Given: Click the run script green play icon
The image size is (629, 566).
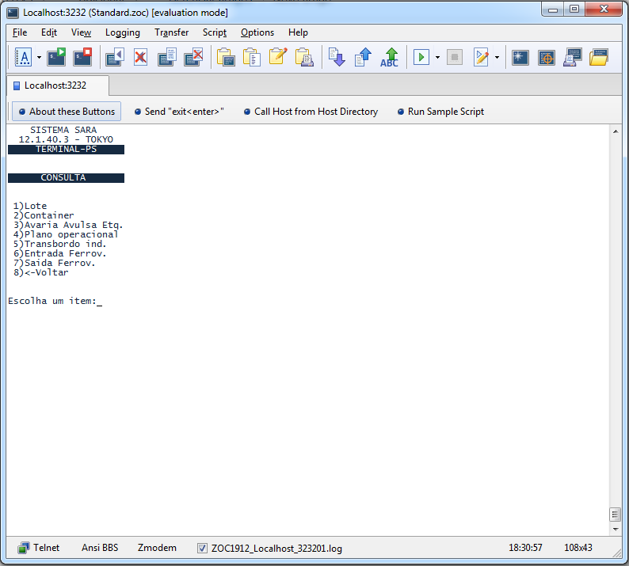Looking at the screenshot, I should pyautogui.click(x=421, y=57).
